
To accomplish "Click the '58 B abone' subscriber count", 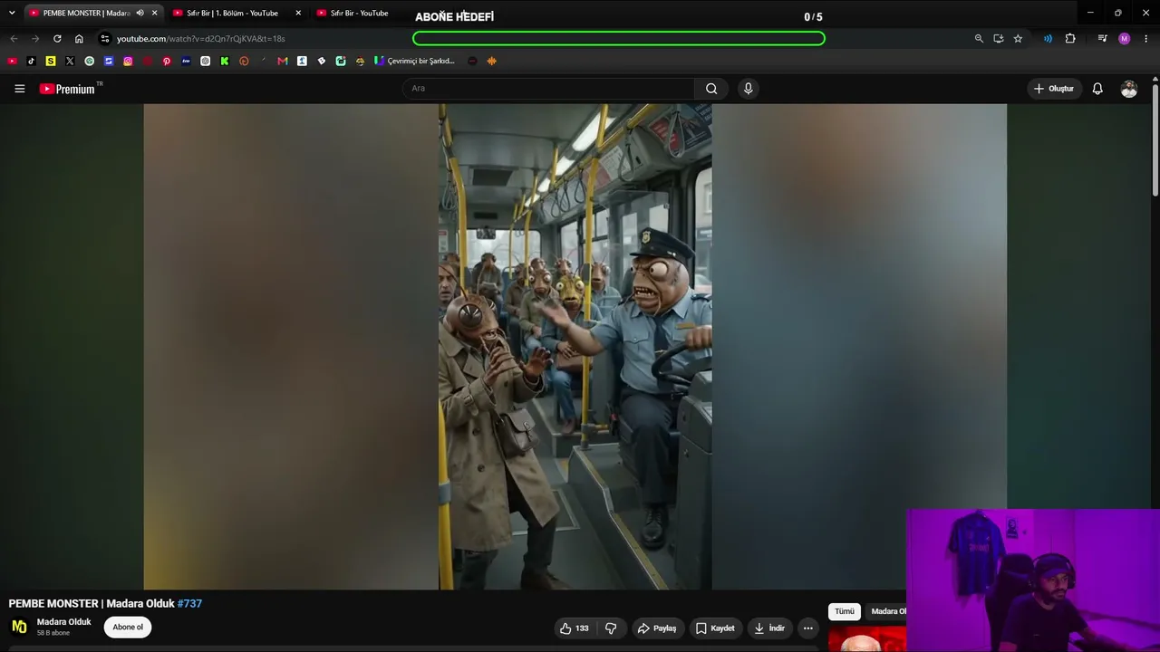I will click(52, 633).
